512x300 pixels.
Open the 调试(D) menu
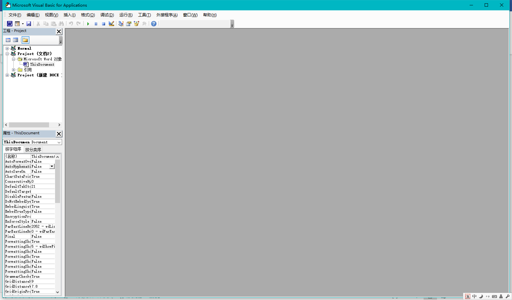tap(107, 15)
